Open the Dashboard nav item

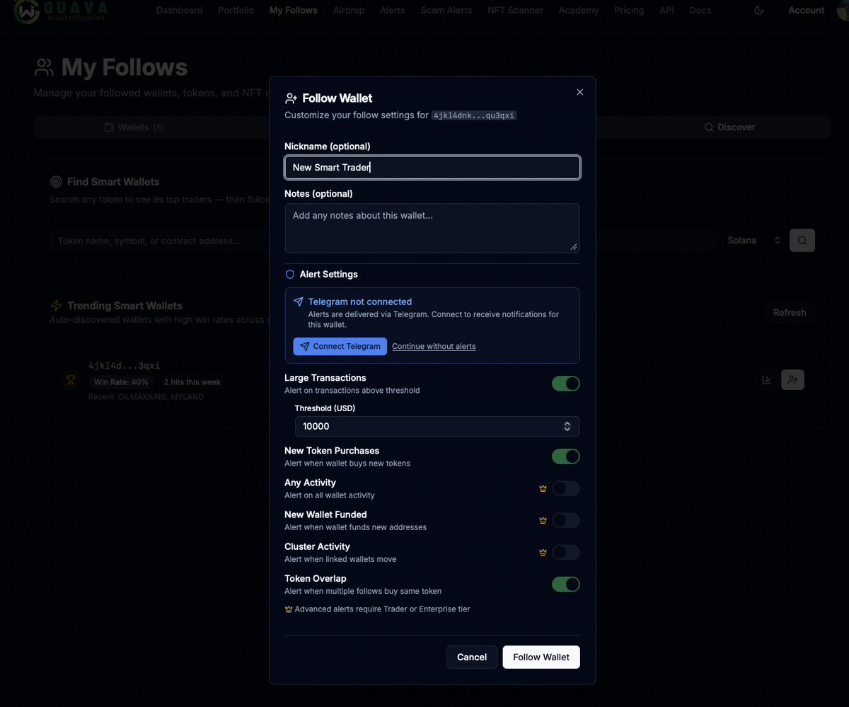(x=180, y=10)
